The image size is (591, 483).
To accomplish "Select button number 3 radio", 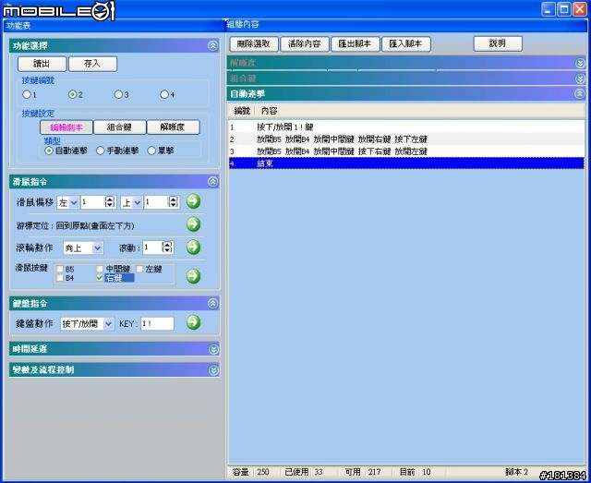I will click(118, 94).
